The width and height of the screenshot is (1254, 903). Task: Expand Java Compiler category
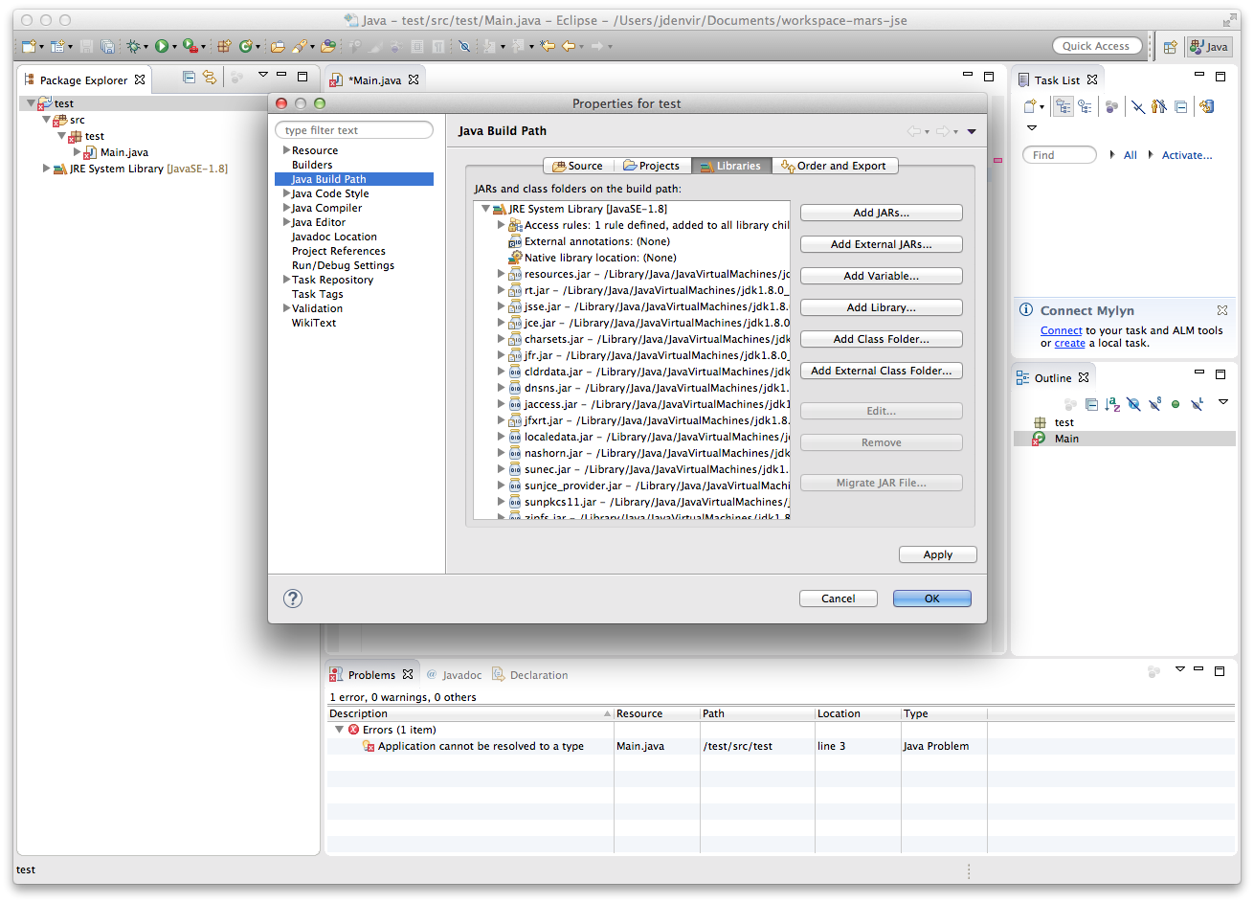(286, 208)
